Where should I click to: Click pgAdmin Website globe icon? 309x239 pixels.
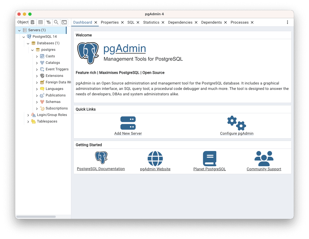pyautogui.click(x=155, y=159)
